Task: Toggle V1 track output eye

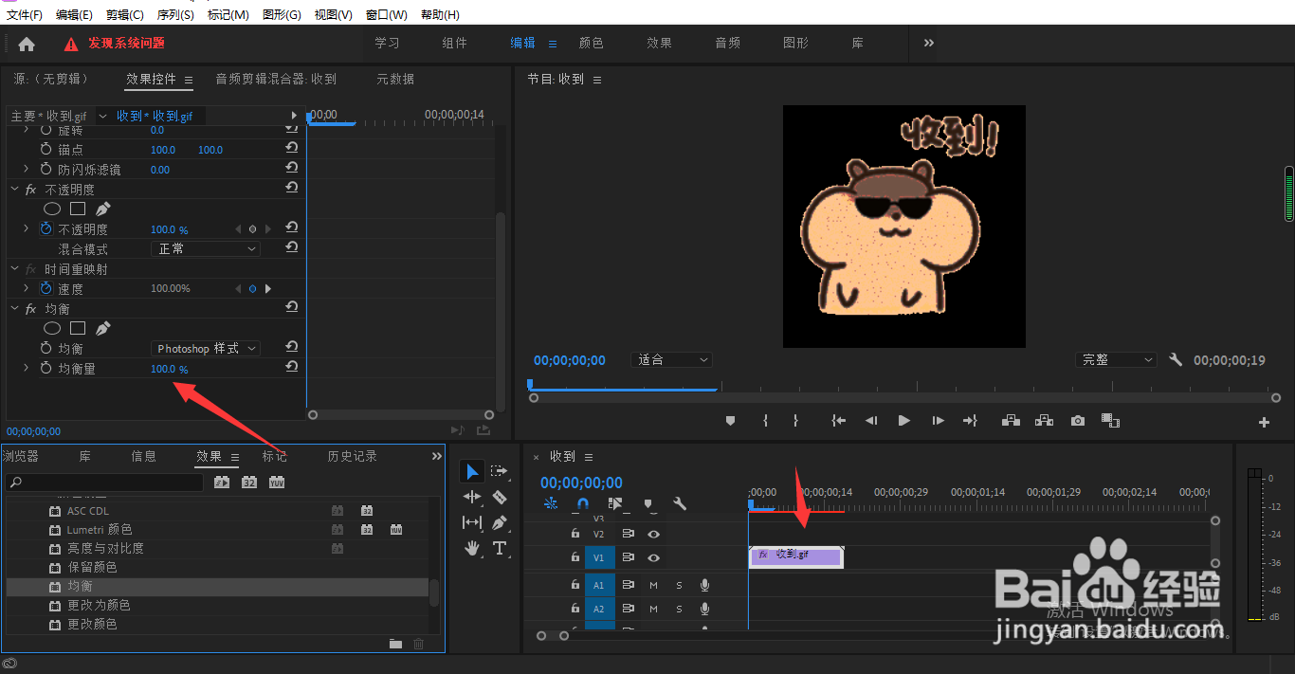Action: (653, 558)
